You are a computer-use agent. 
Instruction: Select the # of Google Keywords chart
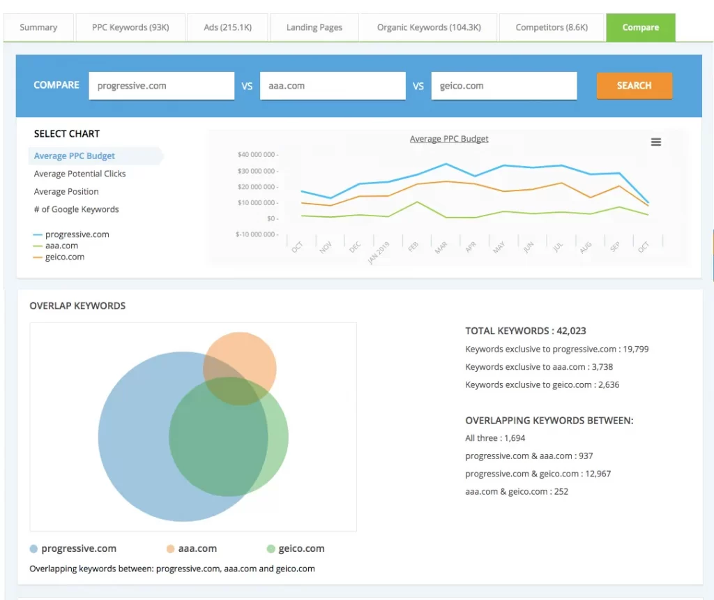pos(76,209)
